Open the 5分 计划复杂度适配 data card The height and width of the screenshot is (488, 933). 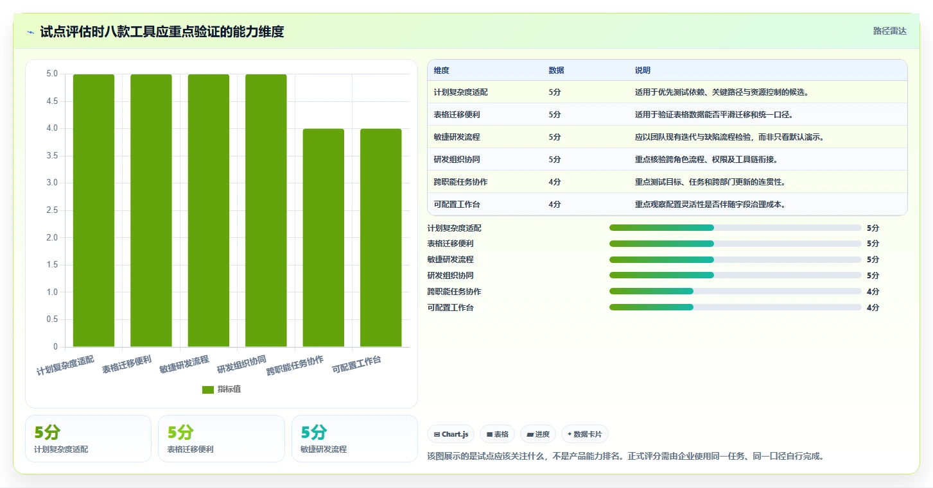[88, 439]
